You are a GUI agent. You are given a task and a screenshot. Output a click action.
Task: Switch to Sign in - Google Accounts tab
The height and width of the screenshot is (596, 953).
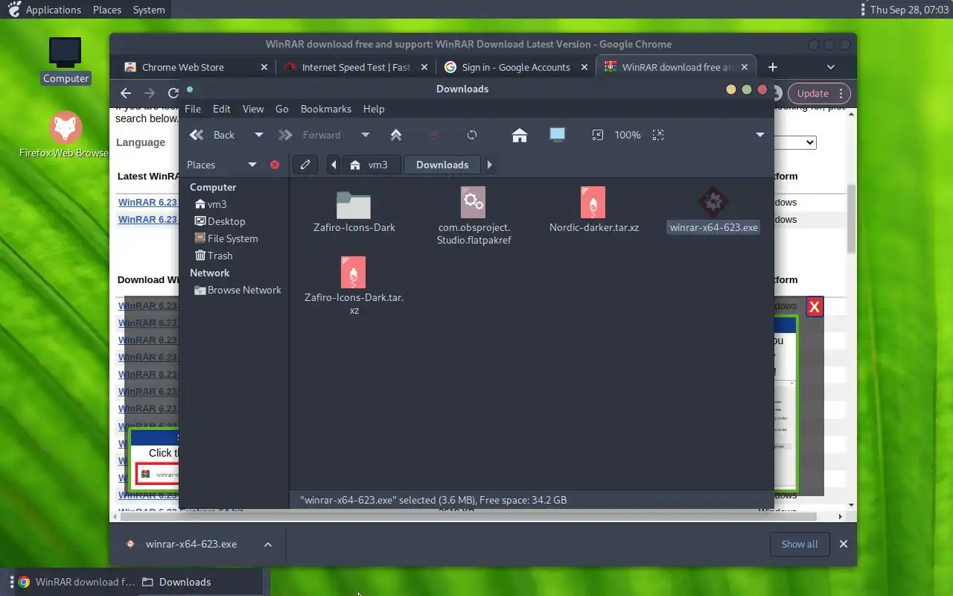pos(516,67)
